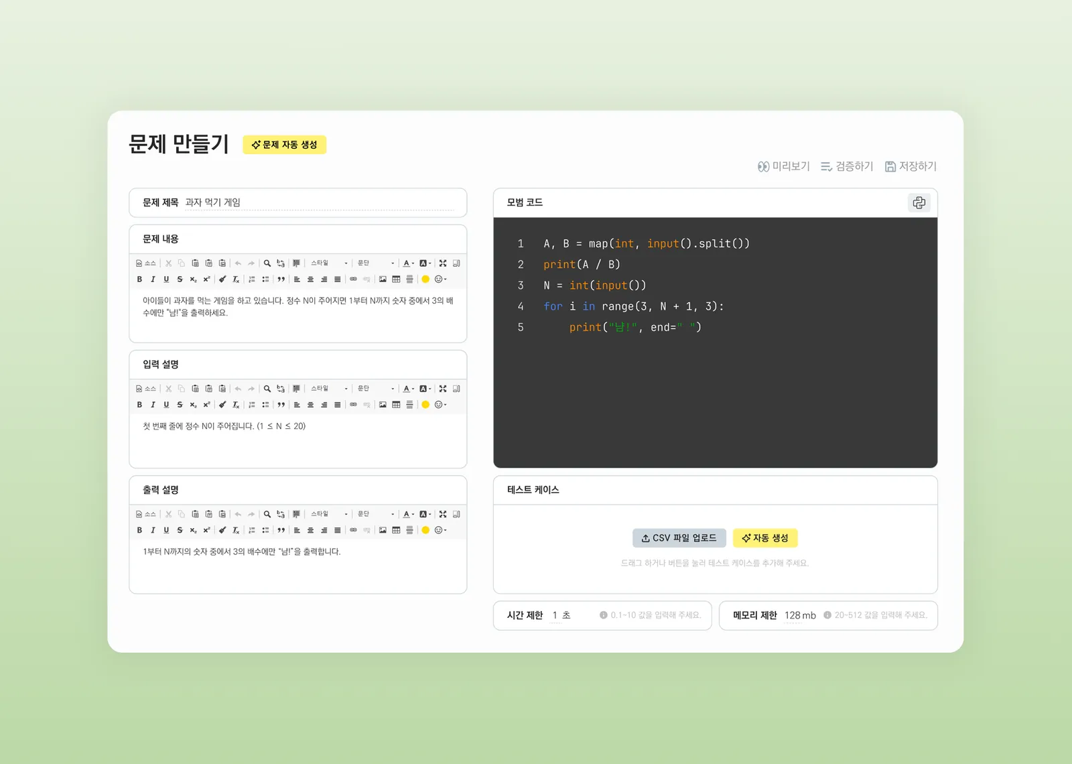Image resolution: width=1072 pixels, height=764 pixels.
Task: Insert an image in 문제 내용 editor
Action: (x=383, y=279)
